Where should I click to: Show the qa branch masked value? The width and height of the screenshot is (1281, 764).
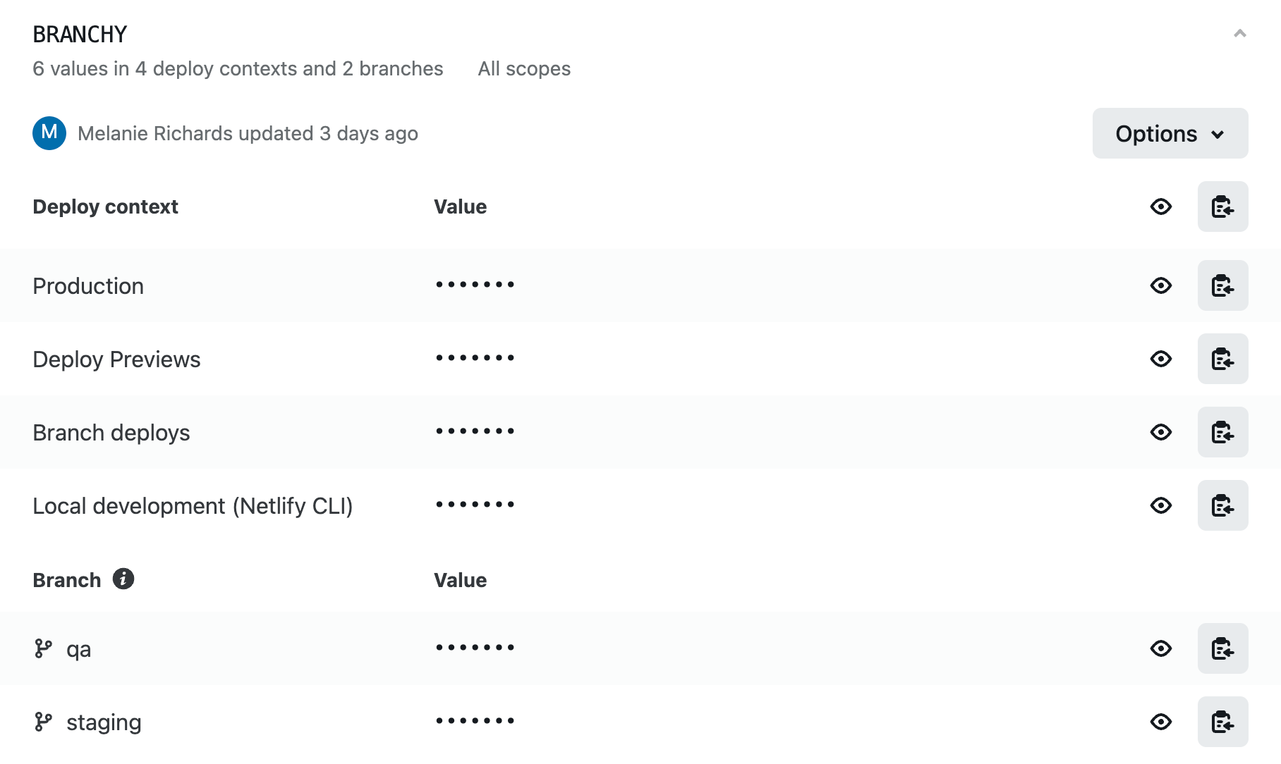(x=1161, y=648)
